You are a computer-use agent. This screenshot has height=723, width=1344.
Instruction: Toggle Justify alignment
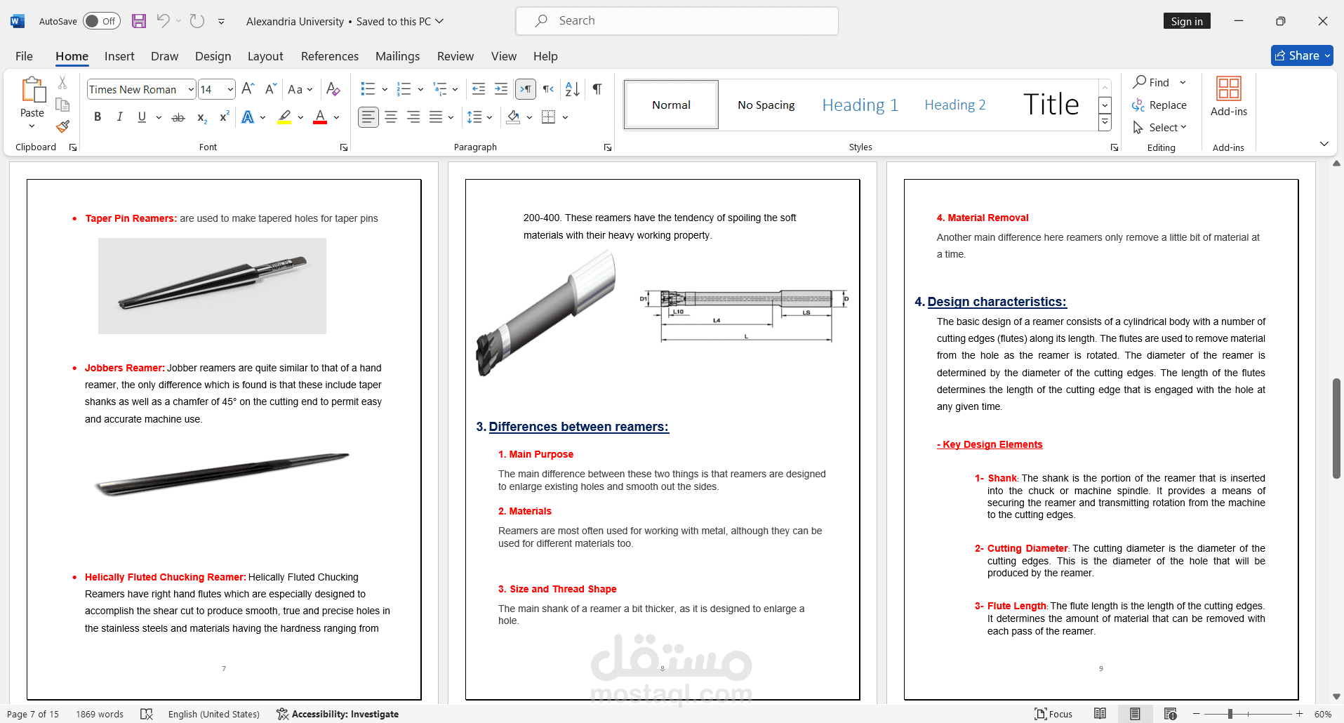coord(436,117)
